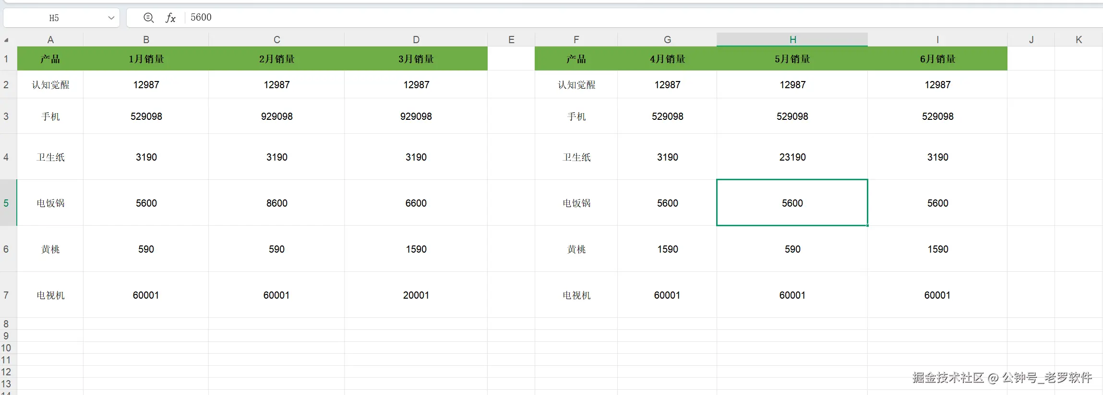Select column K header
This screenshot has height=395, width=1103.
point(1079,40)
